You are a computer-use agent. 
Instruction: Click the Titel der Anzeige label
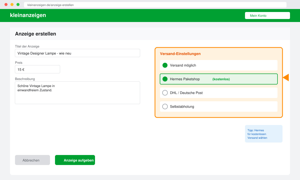pos(27,46)
